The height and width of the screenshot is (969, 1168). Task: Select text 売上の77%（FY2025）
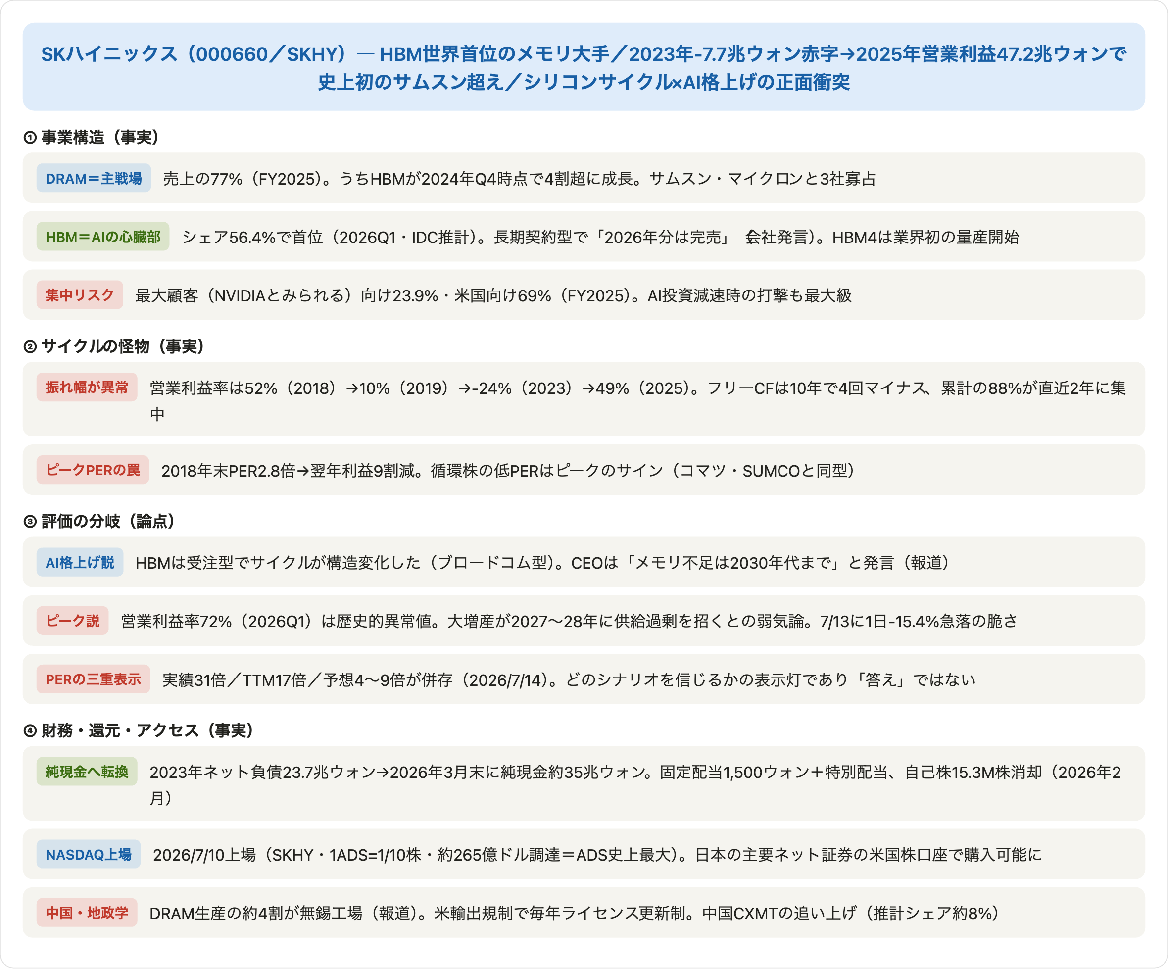(243, 179)
